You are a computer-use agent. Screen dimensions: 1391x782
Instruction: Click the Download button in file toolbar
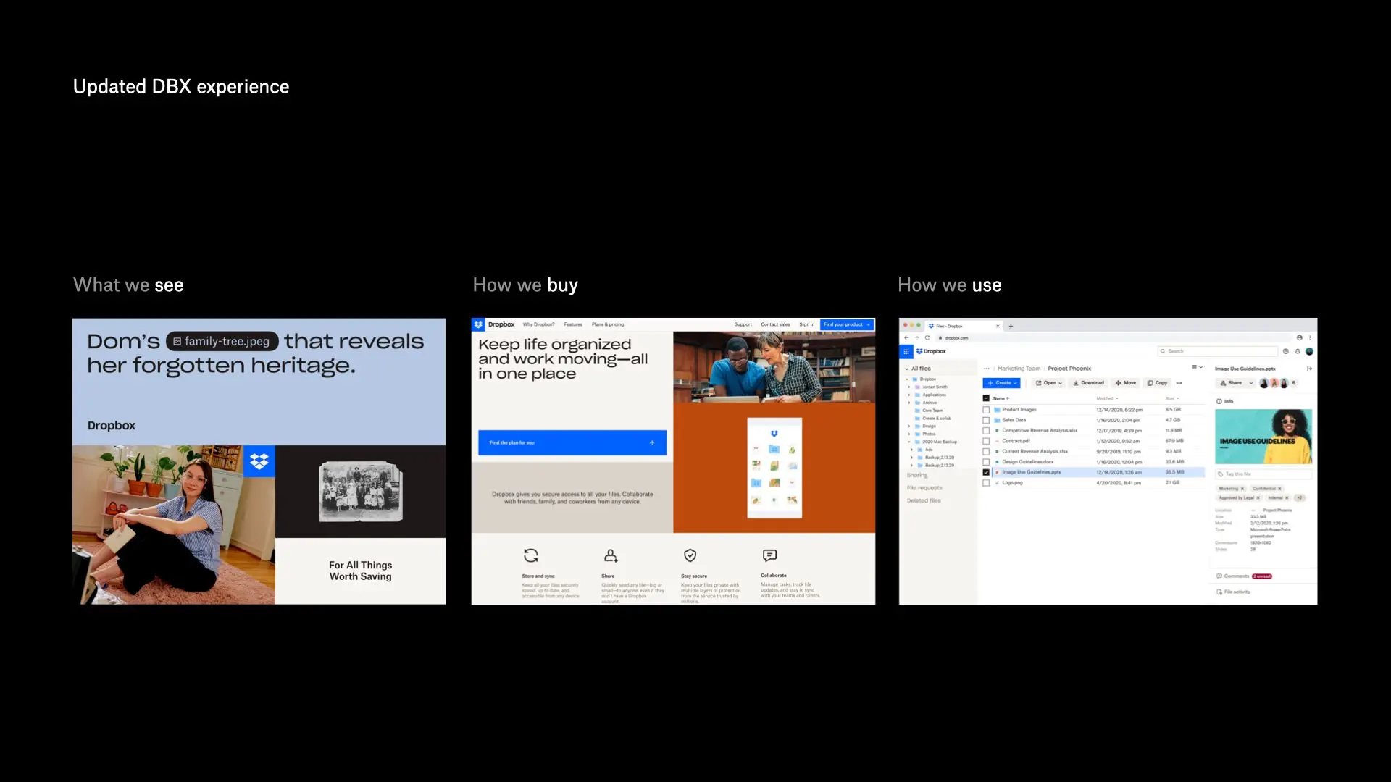pos(1088,383)
